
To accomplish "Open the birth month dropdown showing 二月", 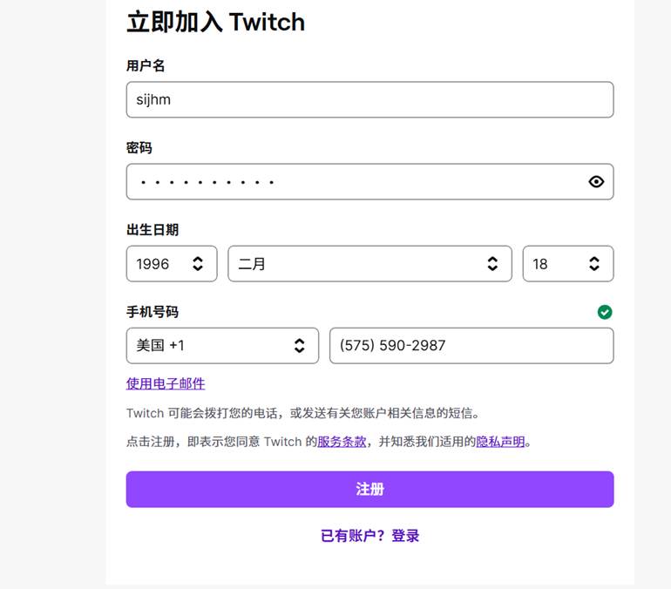I will 369,264.
